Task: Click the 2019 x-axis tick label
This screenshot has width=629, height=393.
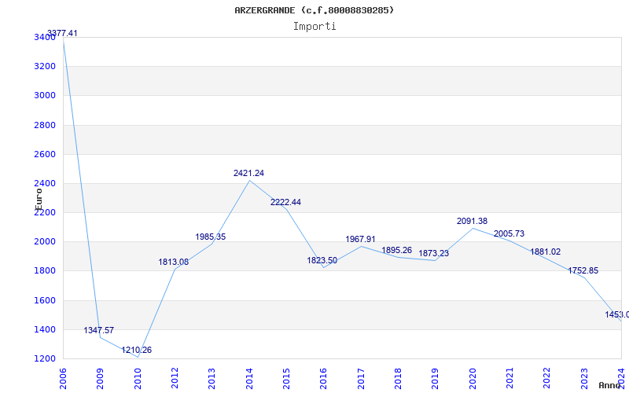Action: [436, 378]
